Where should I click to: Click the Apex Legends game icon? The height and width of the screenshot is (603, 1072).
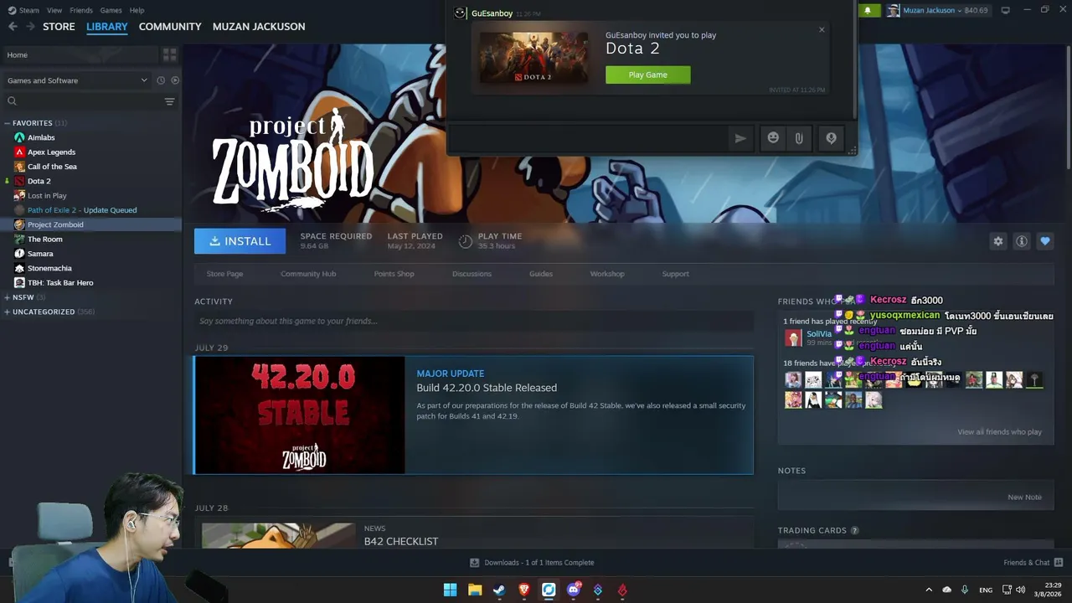[20, 152]
